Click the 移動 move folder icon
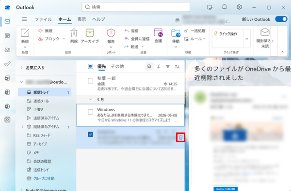 click(176, 33)
